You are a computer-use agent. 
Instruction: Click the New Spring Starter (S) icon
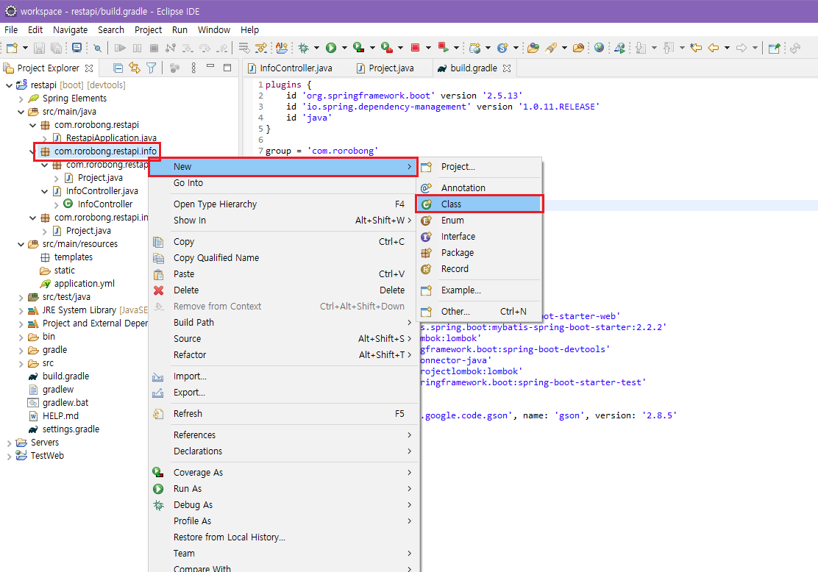pyautogui.click(x=502, y=48)
